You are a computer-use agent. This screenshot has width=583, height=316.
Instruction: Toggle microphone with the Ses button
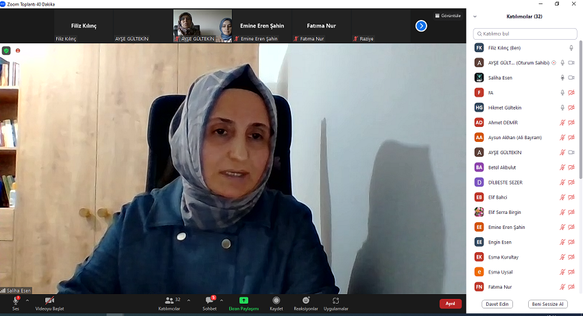click(x=16, y=302)
